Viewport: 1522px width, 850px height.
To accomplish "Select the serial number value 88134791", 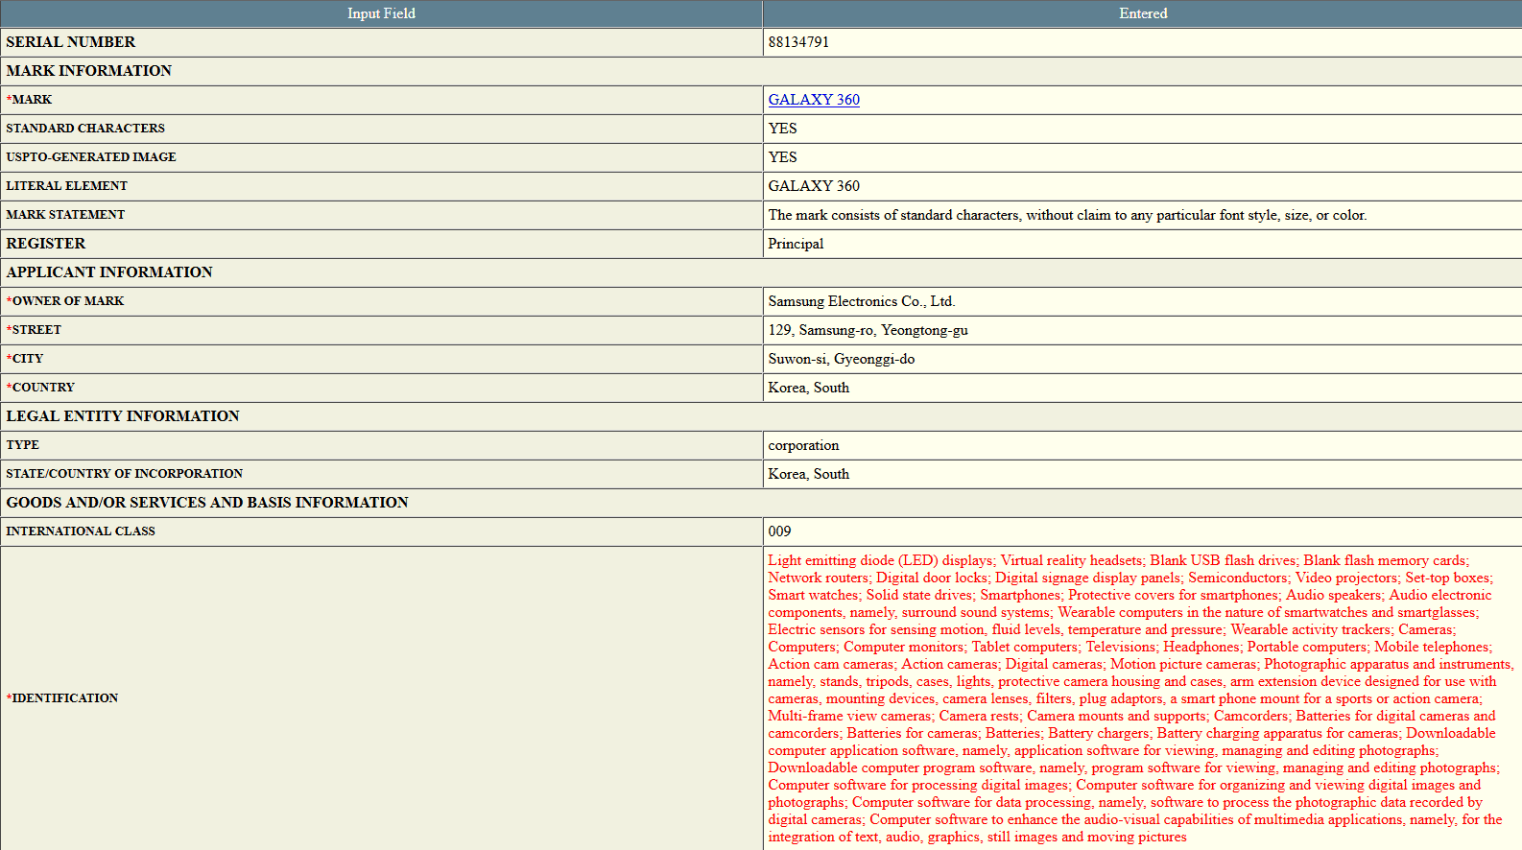I will coord(798,42).
